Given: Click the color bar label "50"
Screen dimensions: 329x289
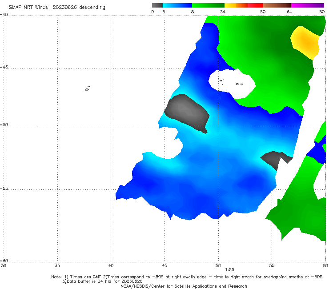Looking at the screenshot, I should point(263,12).
